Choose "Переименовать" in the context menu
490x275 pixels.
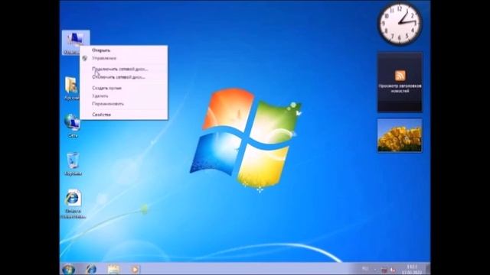point(124,104)
